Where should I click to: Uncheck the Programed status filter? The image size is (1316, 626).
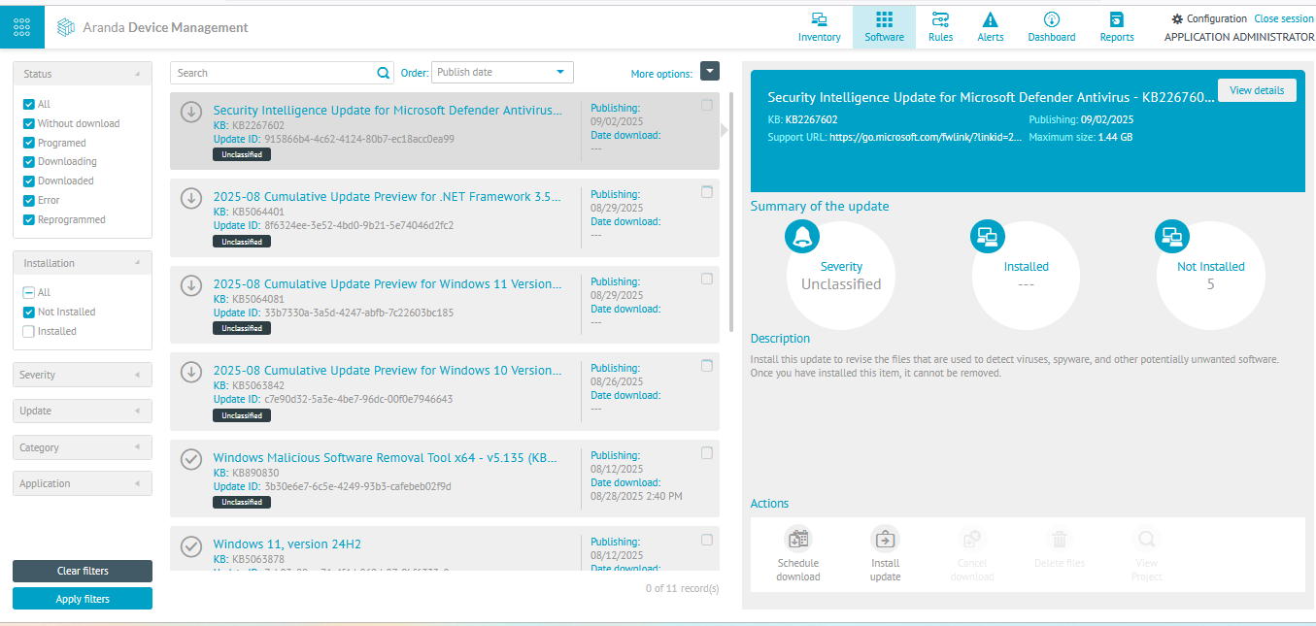[x=29, y=143]
